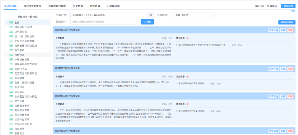Click 忽略 on bottom partial card
Image resolution: width=298 pixels, height=135 pixels.
(290, 131)
